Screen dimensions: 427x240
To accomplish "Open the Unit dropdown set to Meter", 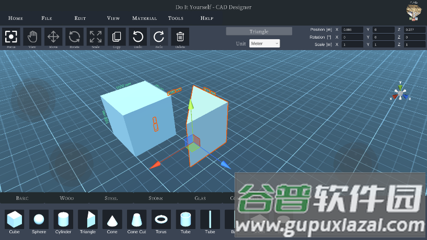I will click(264, 44).
